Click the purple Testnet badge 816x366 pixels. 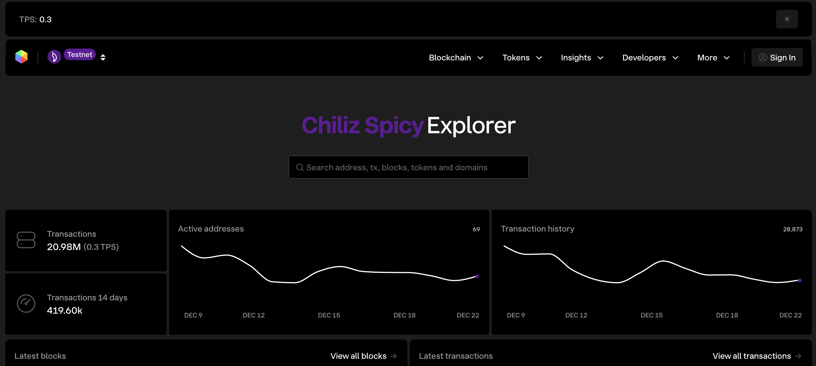click(x=80, y=54)
